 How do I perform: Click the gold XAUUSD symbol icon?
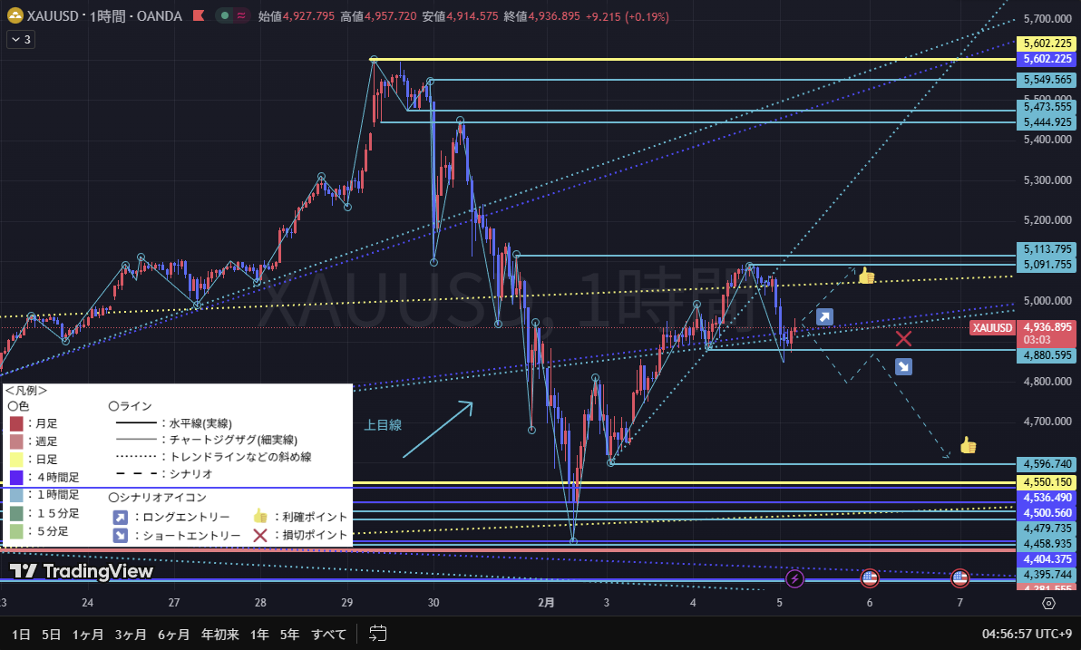pos(14,16)
